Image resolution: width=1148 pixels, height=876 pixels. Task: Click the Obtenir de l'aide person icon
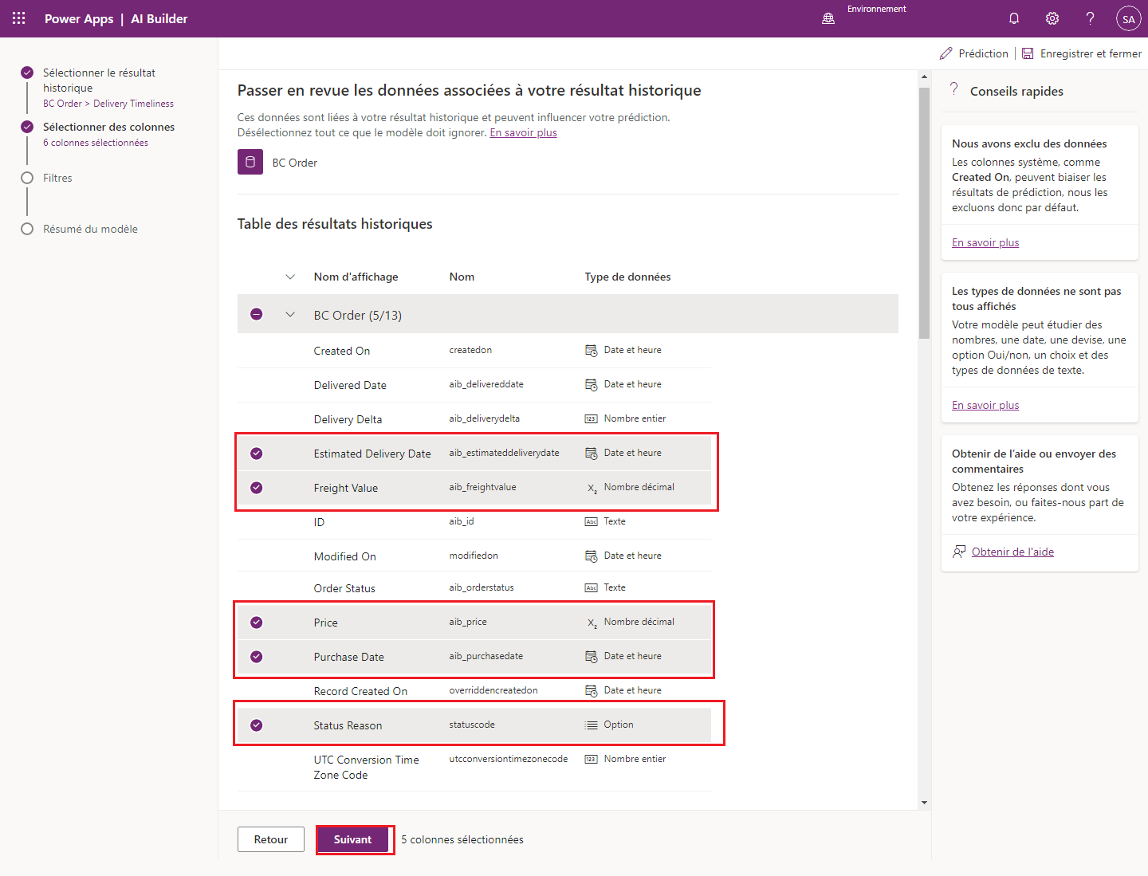tap(959, 552)
